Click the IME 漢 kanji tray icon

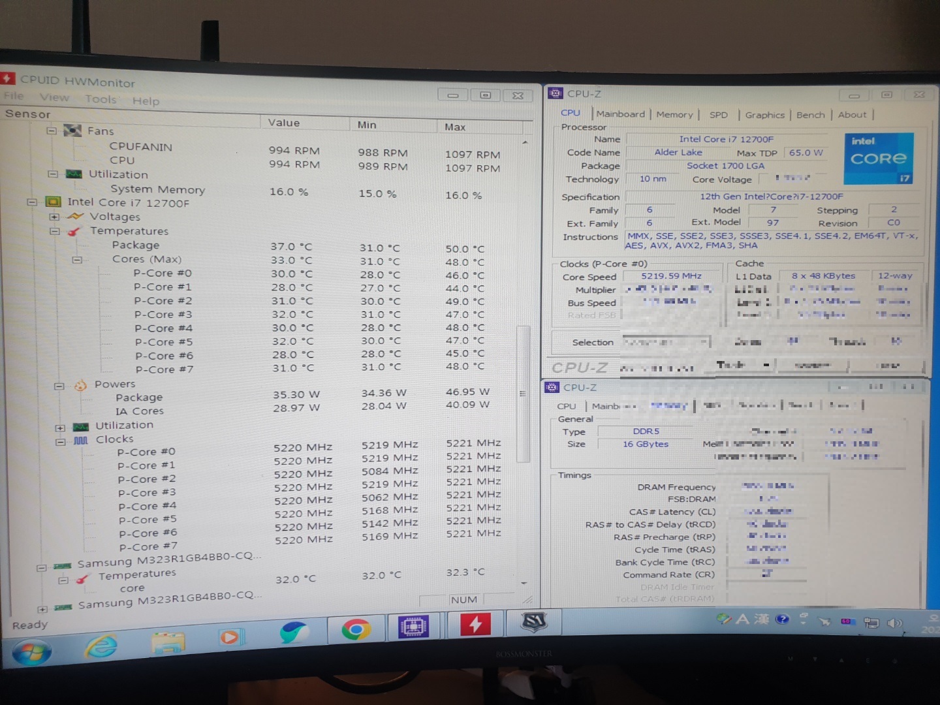761,619
